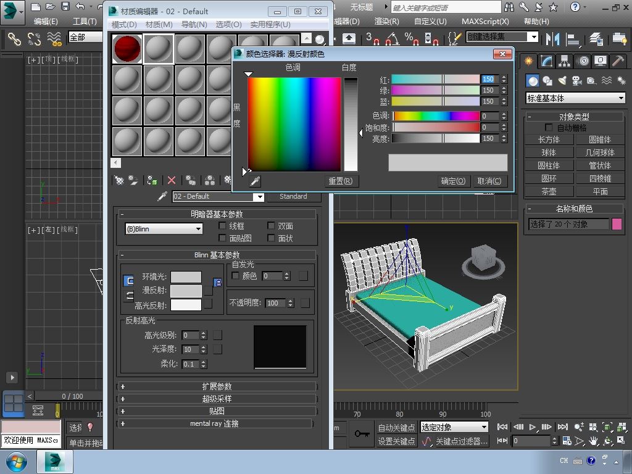632x474 pixels.
Task: Click the Select and Link chain icon
Action: point(15,39)
